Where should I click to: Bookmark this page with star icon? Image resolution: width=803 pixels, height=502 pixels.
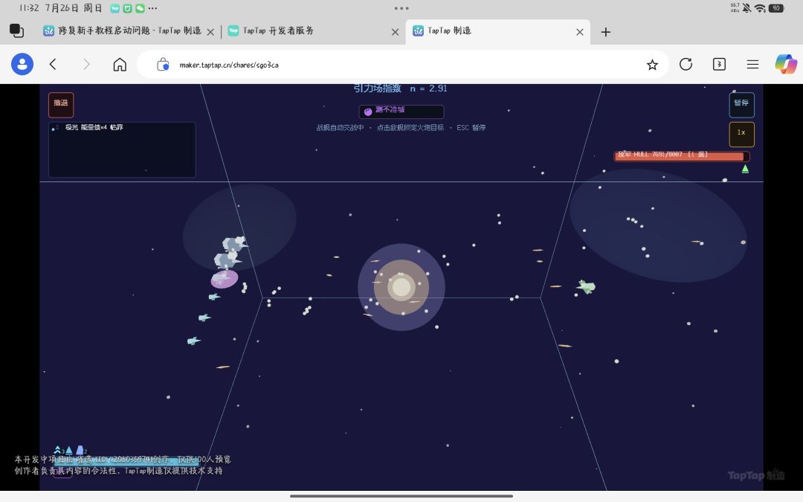click(x=652, y=65)
